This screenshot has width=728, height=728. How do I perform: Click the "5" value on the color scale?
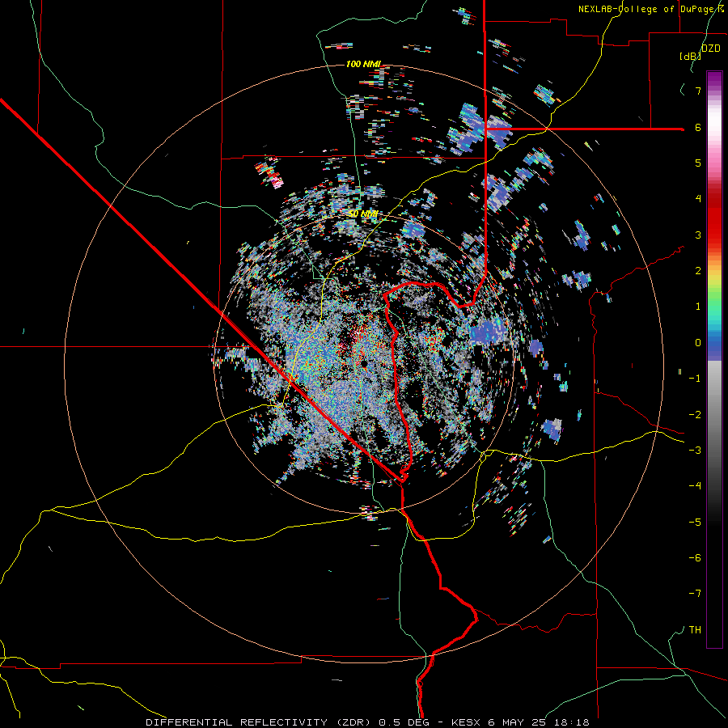(x=698, y=163)
